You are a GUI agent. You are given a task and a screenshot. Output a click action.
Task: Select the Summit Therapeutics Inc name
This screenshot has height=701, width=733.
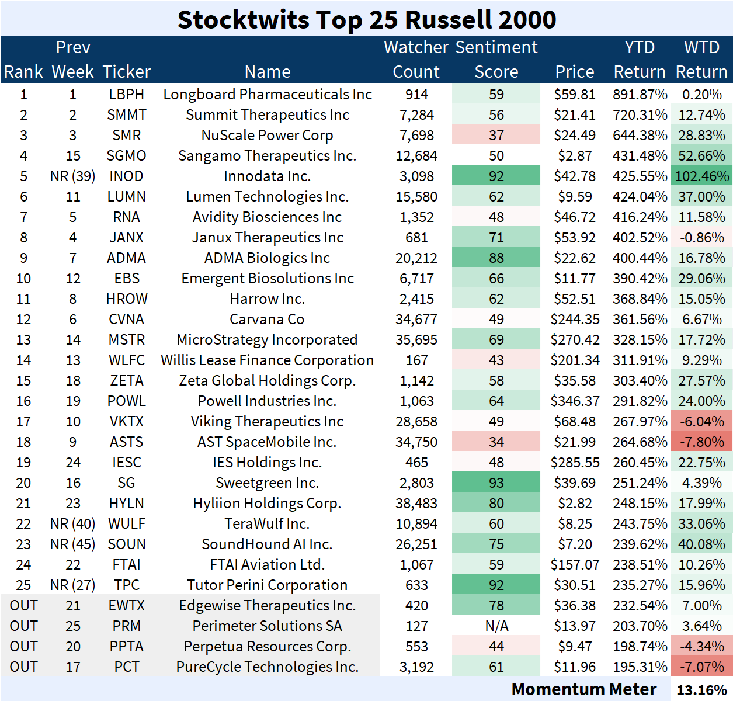(x=267, y=115)
